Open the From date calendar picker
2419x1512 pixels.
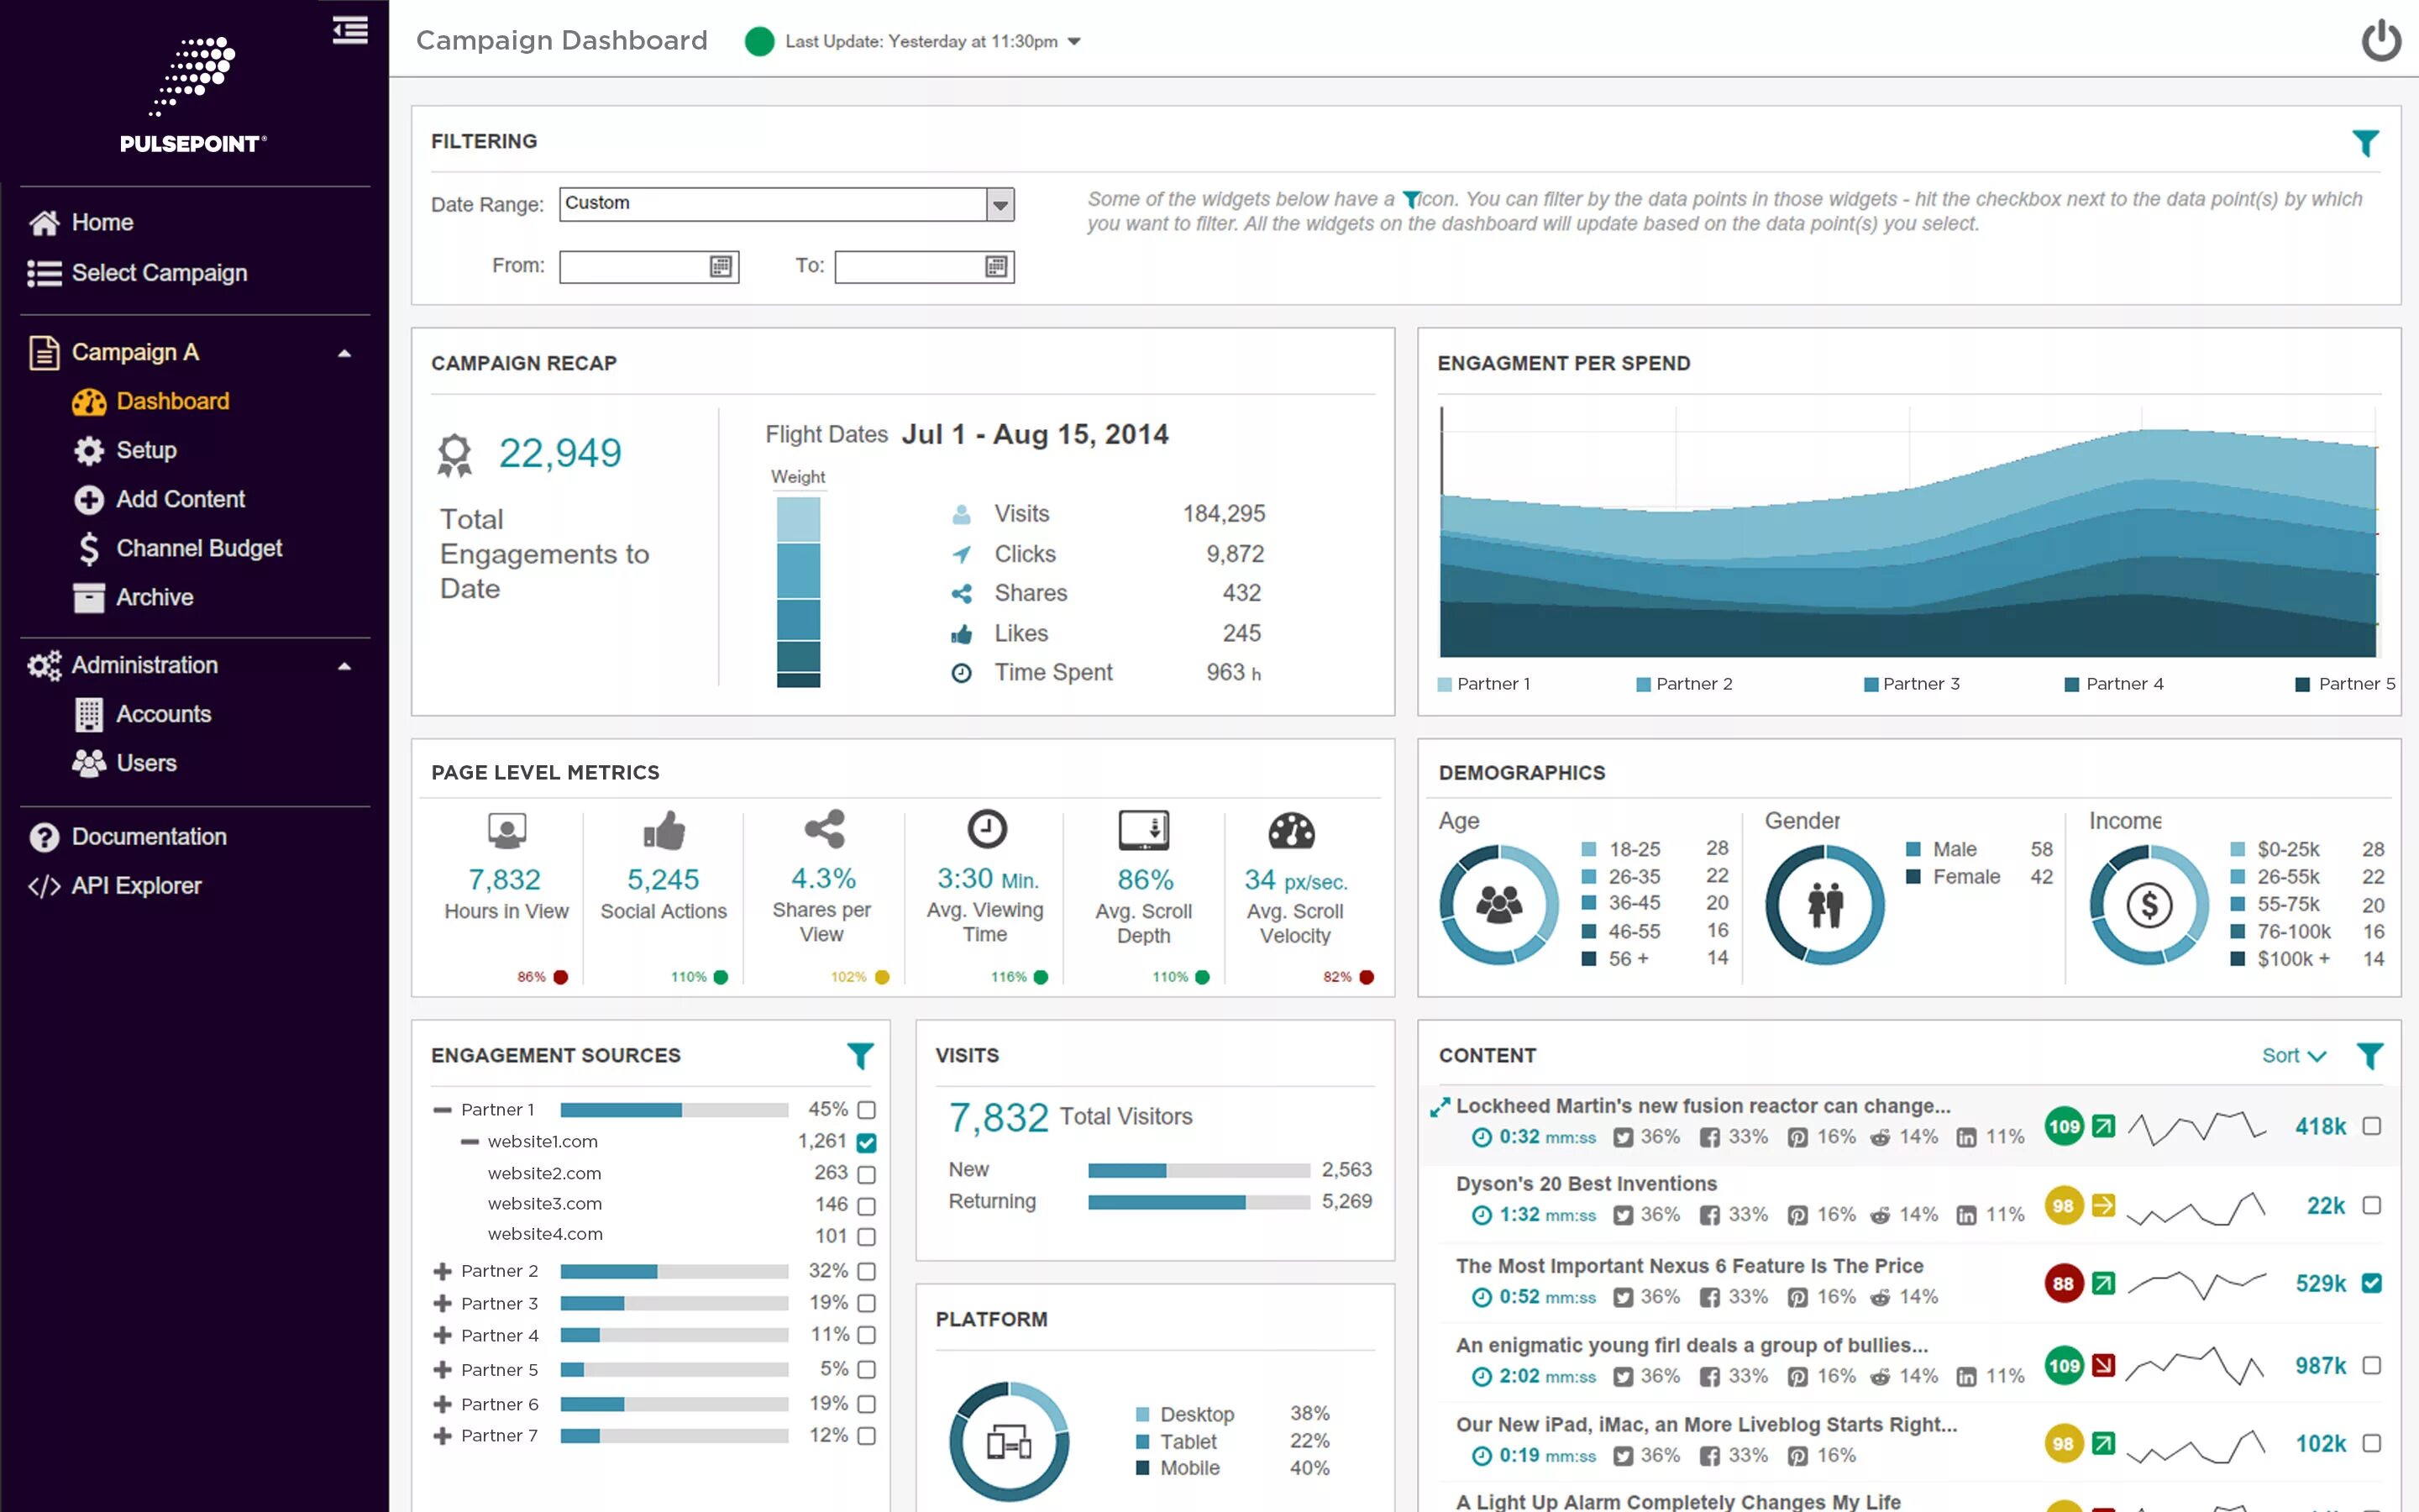point(720,267)
